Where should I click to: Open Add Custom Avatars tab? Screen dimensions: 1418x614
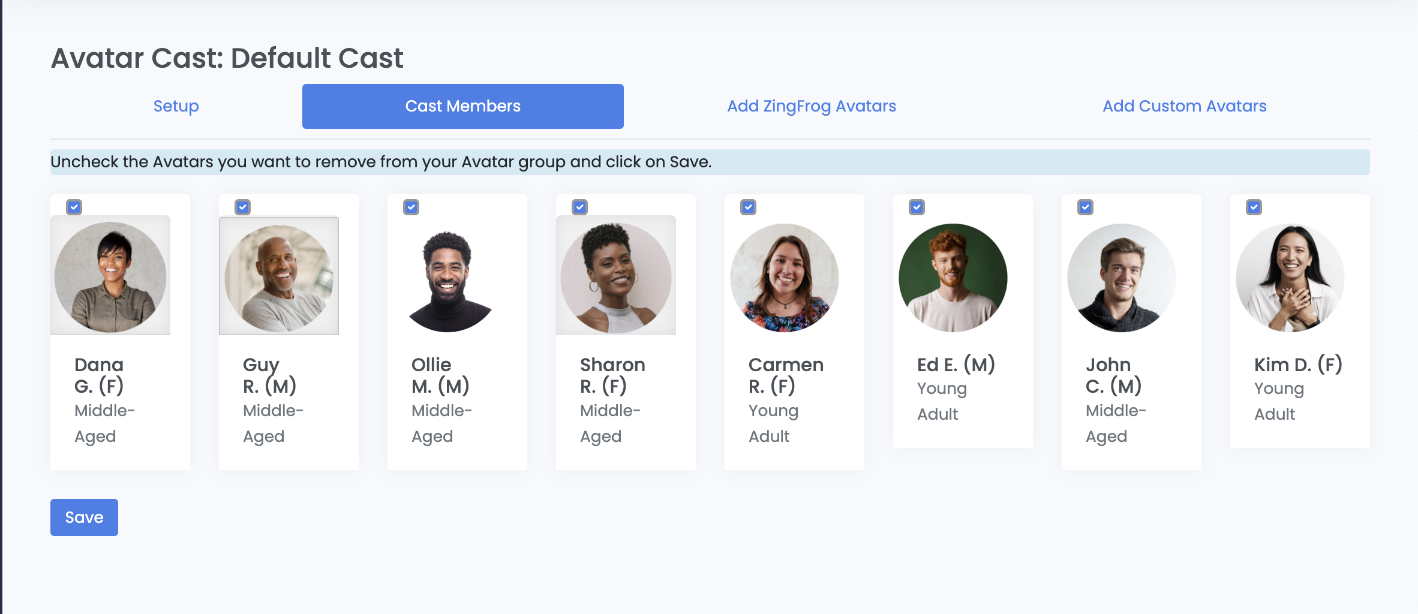point(1184,106)
